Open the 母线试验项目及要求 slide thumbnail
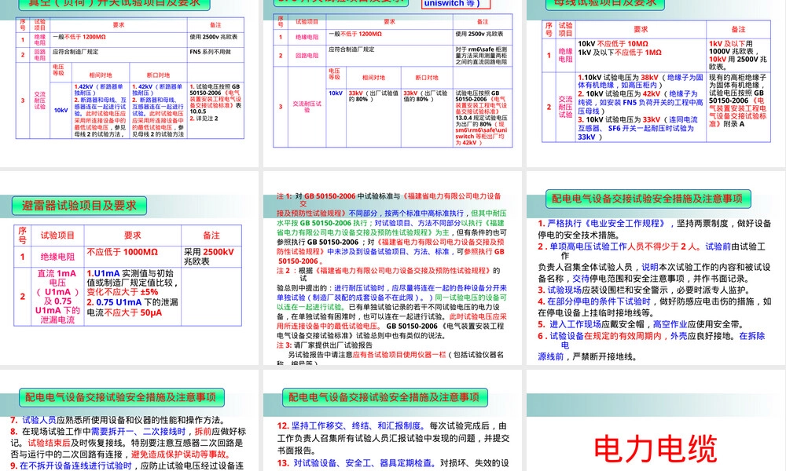786x471 pixels. click(656, 83)
